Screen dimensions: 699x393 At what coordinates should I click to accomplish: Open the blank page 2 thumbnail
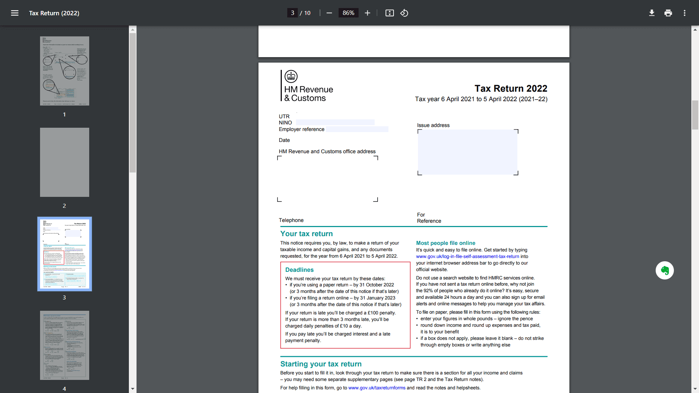[x=64, y=162]
